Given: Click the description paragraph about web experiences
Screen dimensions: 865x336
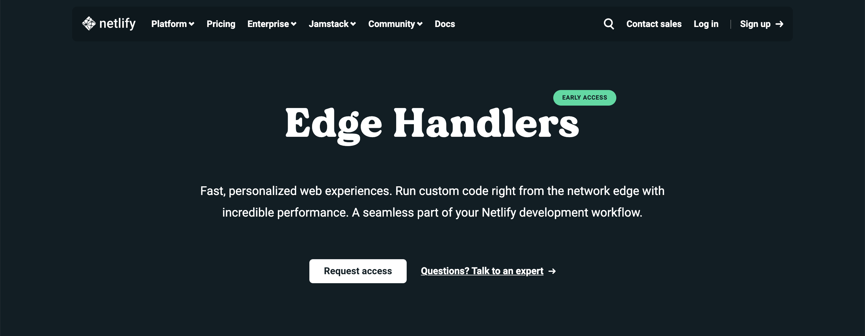Looking at the screenshot, I should pyautogui.click(x=432, y=202).
